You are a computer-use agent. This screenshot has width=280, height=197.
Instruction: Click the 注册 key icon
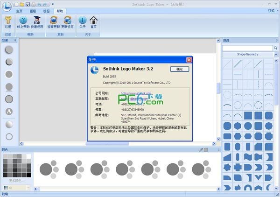8,22
